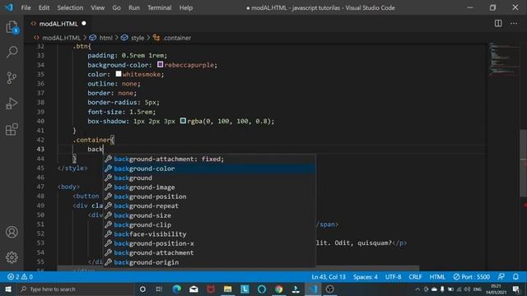Click the Live Server Port 5500 indicator
This screenshot has width=527, height=296.
click(471, 277)
